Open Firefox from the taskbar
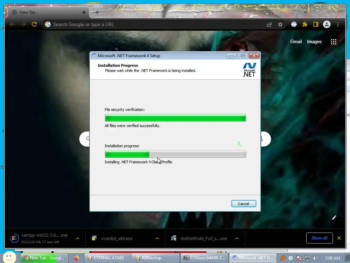Screen dimensions: 350x263 76,258
